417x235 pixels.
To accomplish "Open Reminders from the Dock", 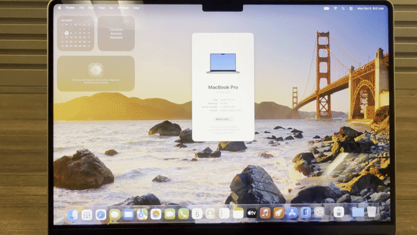I will pos(224,213).
